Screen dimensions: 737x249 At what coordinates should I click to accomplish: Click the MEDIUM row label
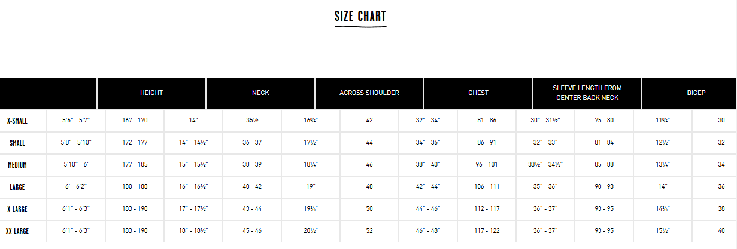point(17,165)
